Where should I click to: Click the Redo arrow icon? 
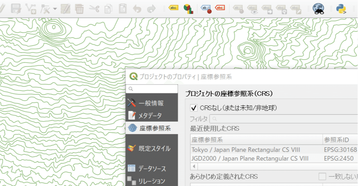click(x=151, y=9)
